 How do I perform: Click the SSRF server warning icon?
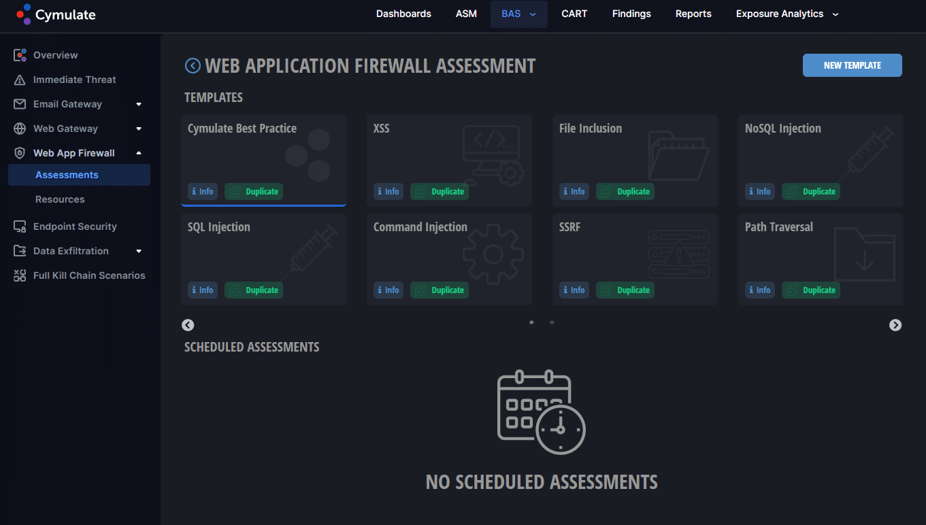(678, 254)
